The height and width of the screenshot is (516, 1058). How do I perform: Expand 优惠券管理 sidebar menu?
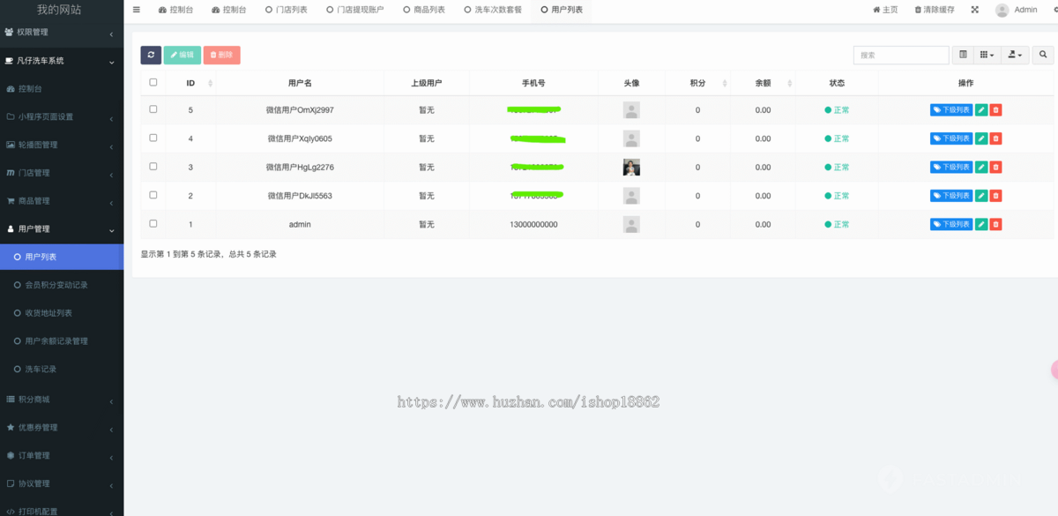62,428
